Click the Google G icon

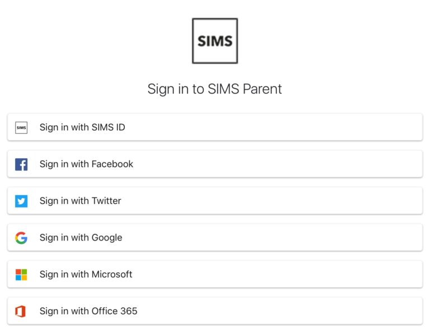click(21, 238)
